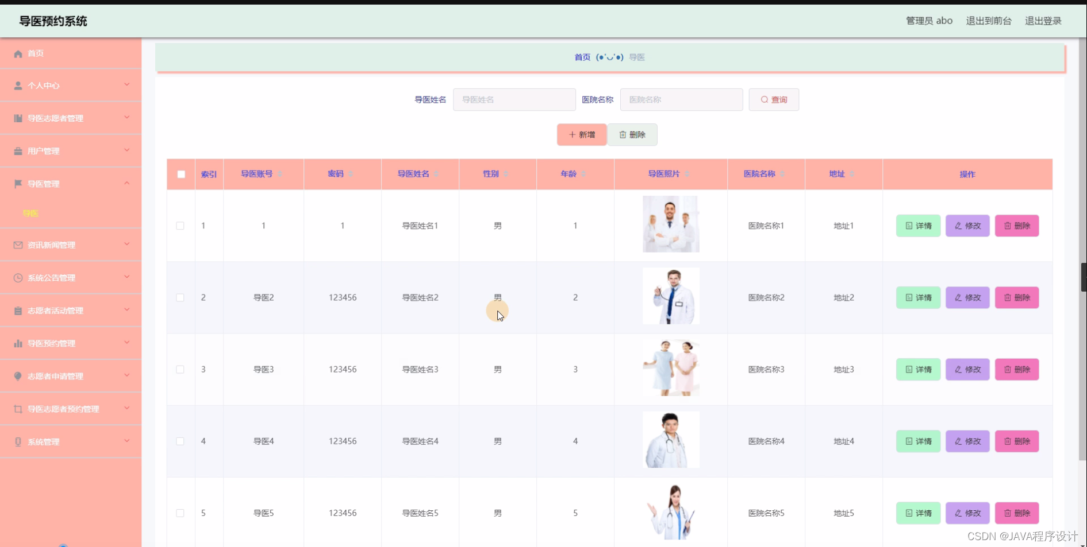This screenshot has width=1087, height=547.
Task: Click the clock icon beside 系统公告管理
Action: 18,278
